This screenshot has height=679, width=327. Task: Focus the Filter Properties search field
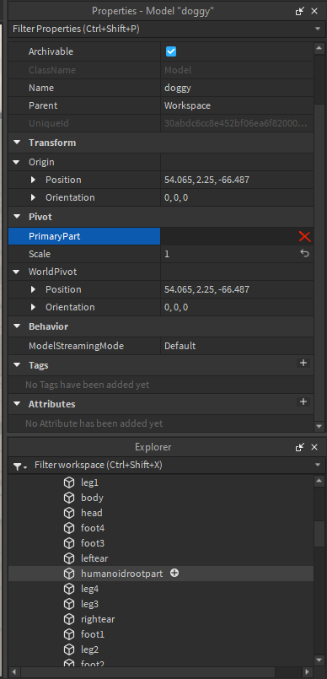161,29
